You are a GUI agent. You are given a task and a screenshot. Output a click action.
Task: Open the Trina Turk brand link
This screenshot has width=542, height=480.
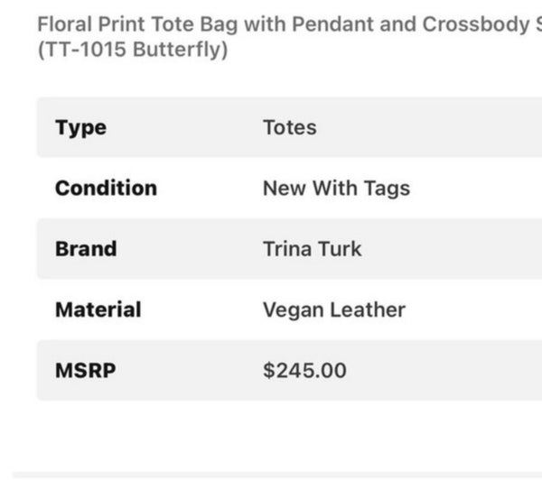[x=313, y=249]
